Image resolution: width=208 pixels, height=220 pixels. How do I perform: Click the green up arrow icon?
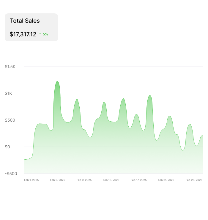40,34
